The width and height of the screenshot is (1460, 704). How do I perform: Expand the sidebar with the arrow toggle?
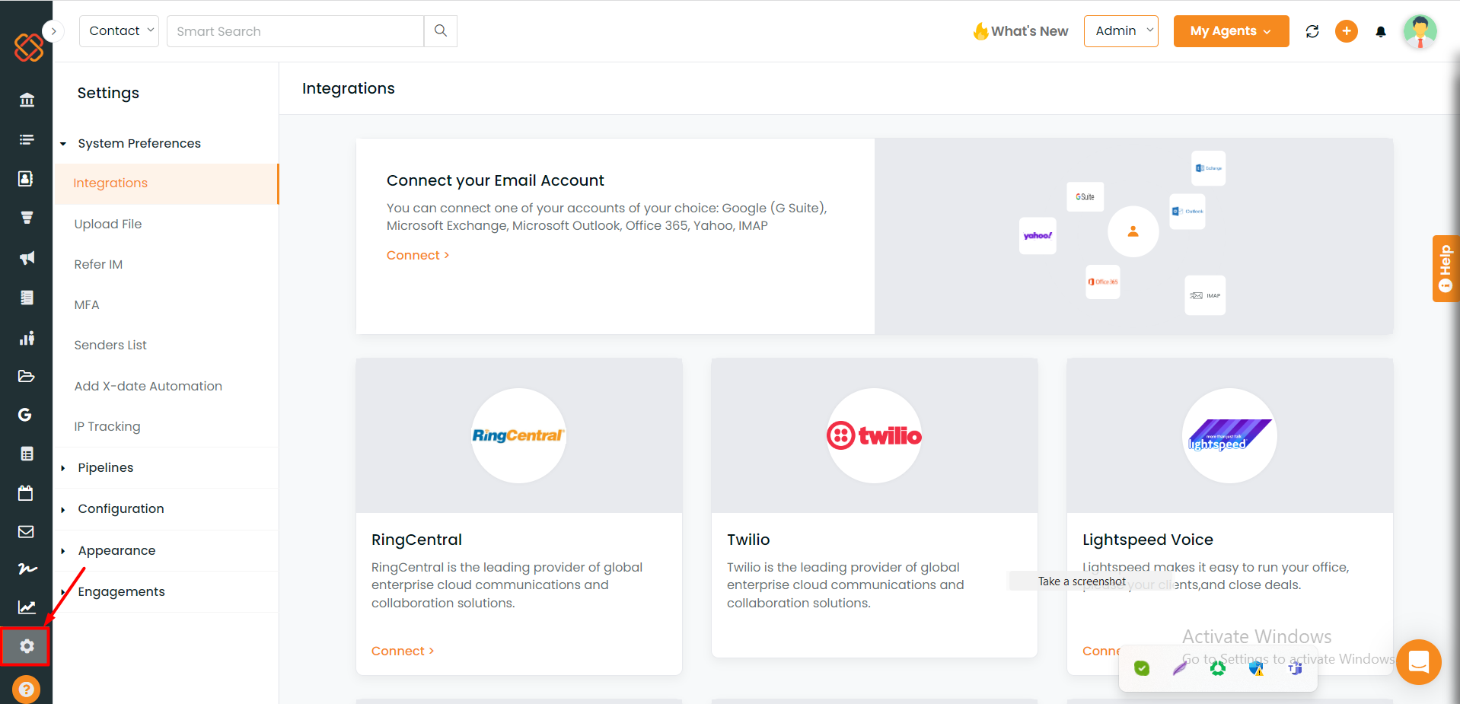(x=53, y=31)
